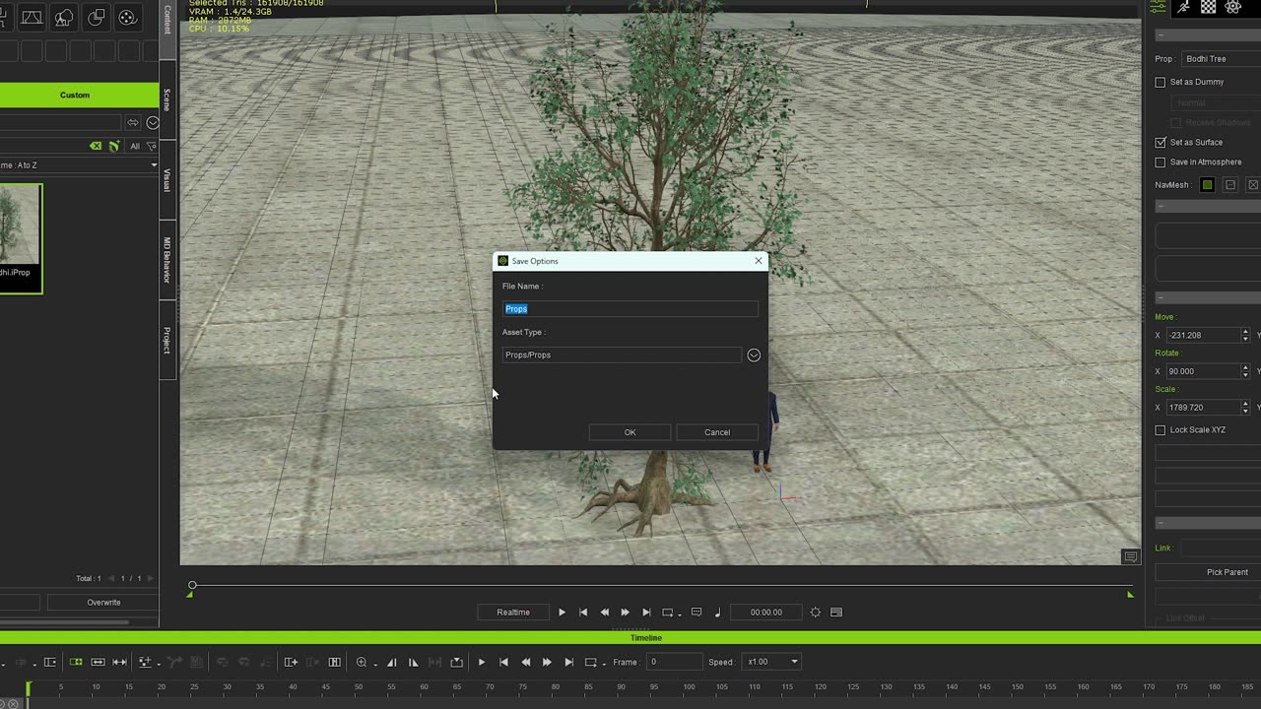1261x709 pixels.
Task: Open Asset Type dropdown in Save Options
Action: pyautogui.click(x=754, y=355)
